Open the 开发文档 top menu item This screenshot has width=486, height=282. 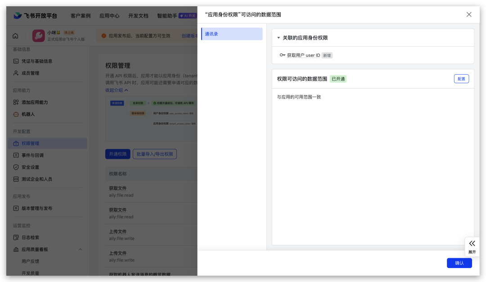(x=138, y=16)
